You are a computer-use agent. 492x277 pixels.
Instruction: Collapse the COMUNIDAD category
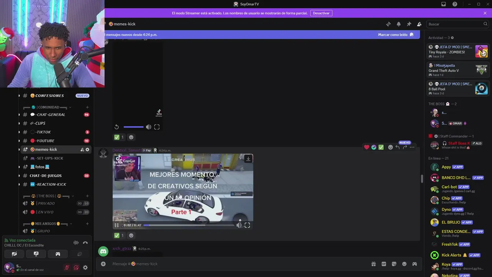point(47,107)
